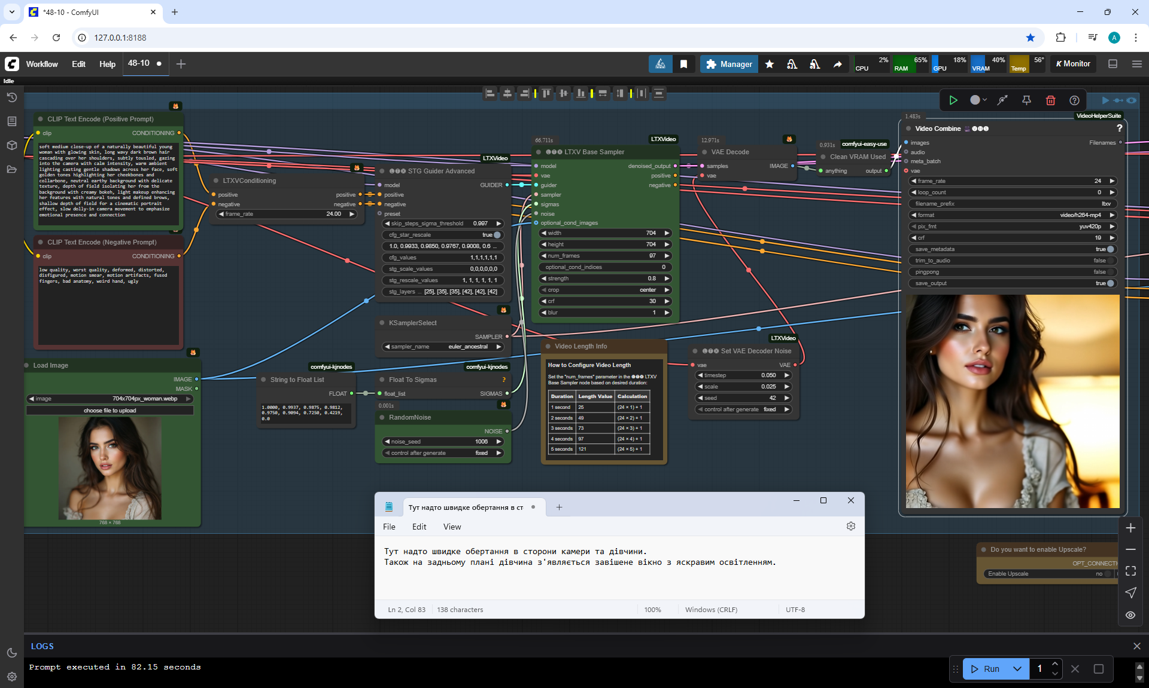Image resolution: width=1149 pixels, height=688 pixels.
Task: Open the K Monitor panel
Action: click(1072, 64)
